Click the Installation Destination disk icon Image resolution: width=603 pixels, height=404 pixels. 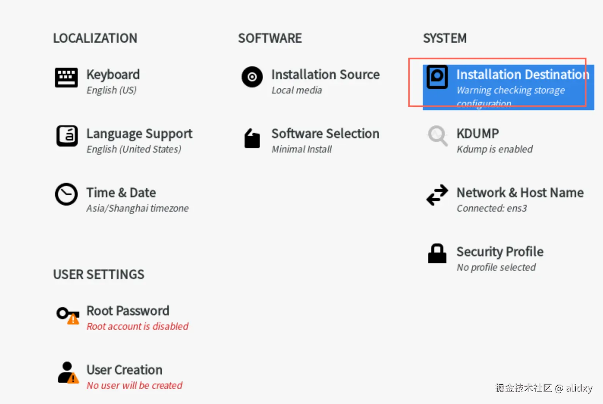pos(437,77)
